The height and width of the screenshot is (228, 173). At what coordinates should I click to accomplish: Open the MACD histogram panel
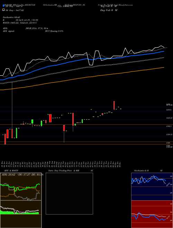click(x=21, y=214)
